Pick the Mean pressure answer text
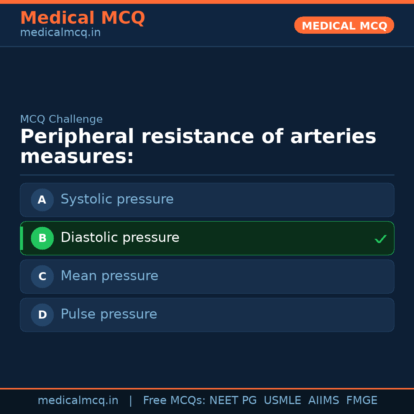 point(109,276)
